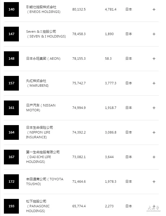The width and height of the screenshot is (166, 216).
Task: Click the rank 148 black badge
Action: point(11,58)
